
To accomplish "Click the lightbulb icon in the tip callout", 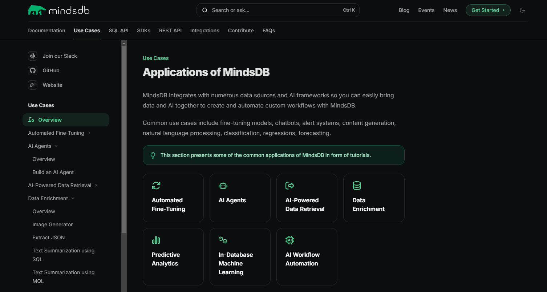I will [153, 155].
